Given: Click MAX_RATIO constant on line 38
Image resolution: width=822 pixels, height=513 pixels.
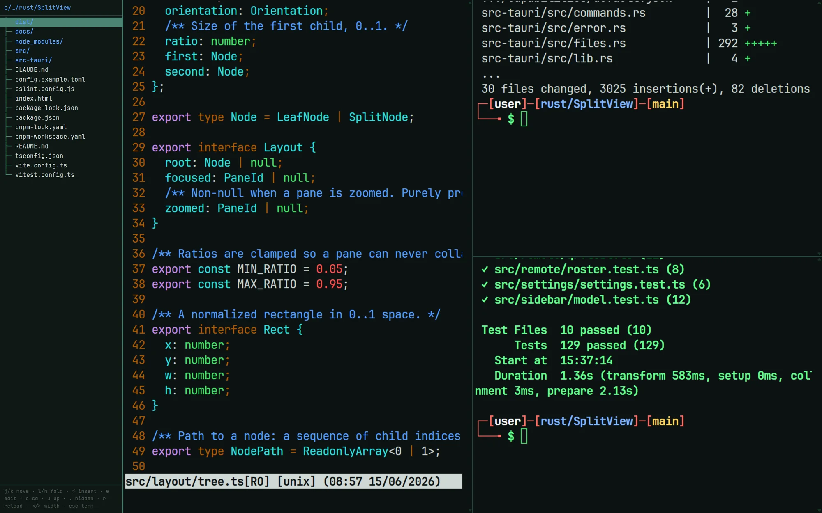Looking at the screenshot, I should coord(266,284).
